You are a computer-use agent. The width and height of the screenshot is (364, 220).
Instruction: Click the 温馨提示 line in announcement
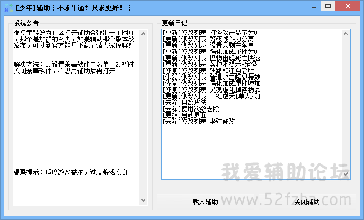[x=70, y=172]
